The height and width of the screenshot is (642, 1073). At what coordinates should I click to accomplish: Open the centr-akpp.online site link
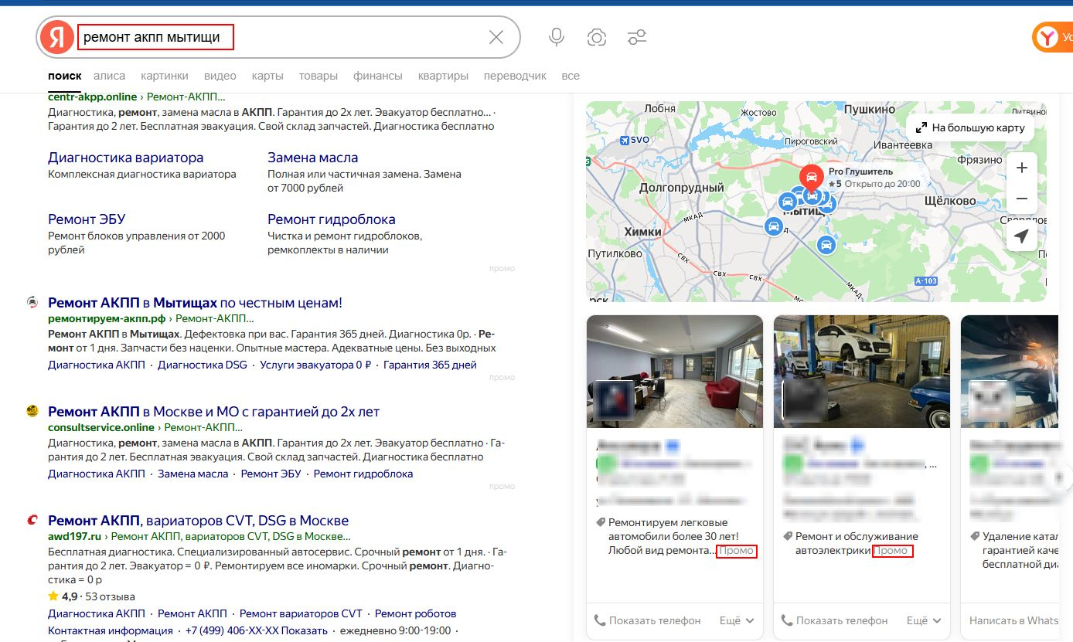pos(92,97)
